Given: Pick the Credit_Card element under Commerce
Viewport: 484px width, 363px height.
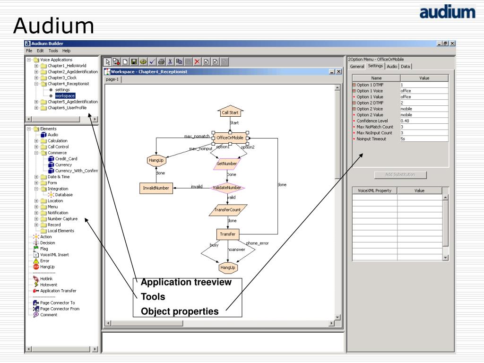Looking at the screenshot, I should (63, 159).
